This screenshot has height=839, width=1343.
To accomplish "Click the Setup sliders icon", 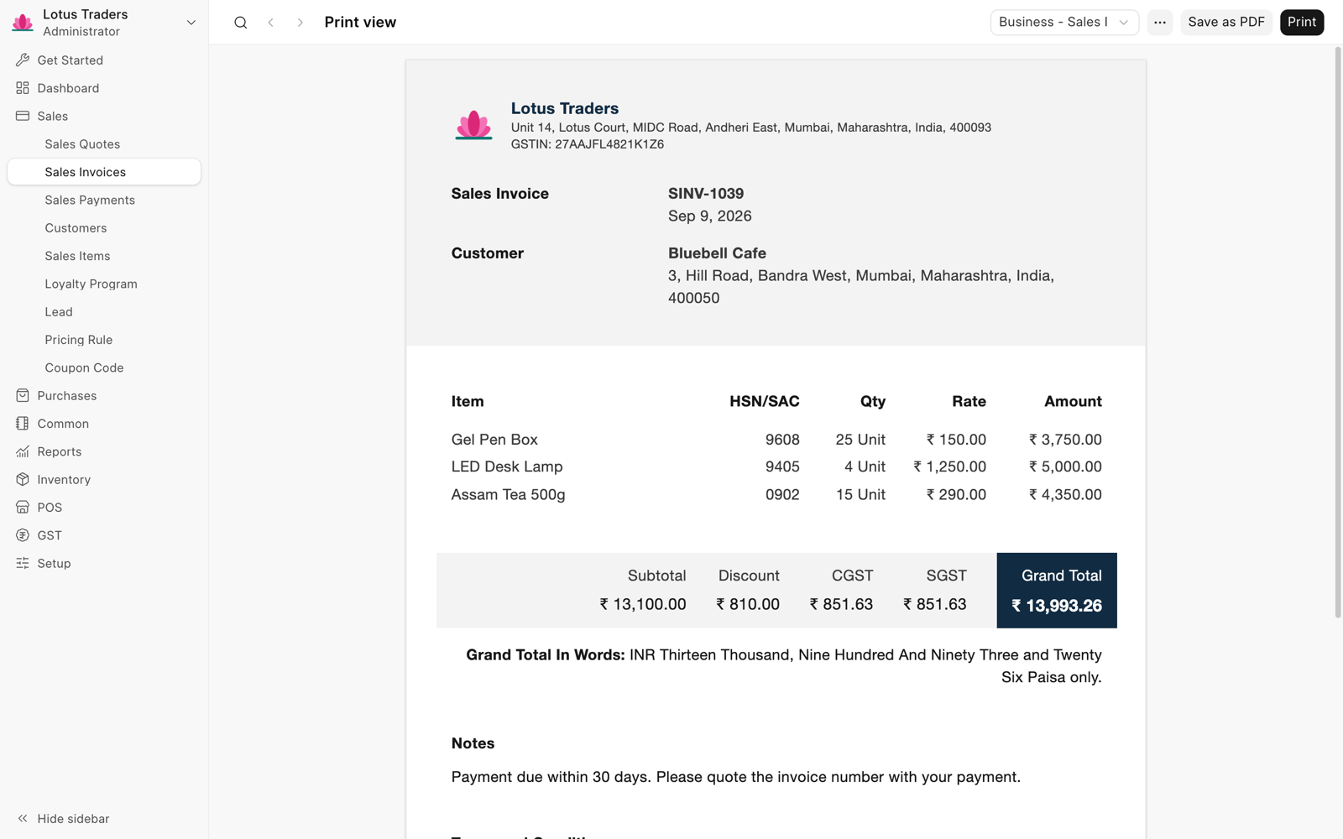I will 23,563.
